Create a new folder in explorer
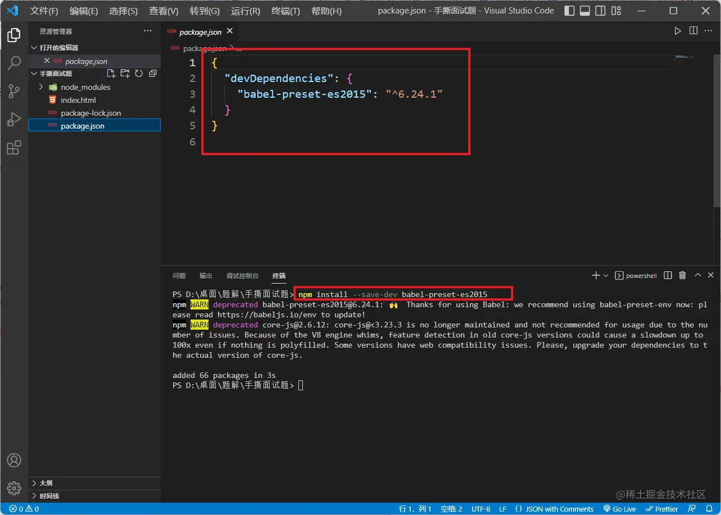The height and width of the screenshot is (515, 721). [x=125, y=74]
